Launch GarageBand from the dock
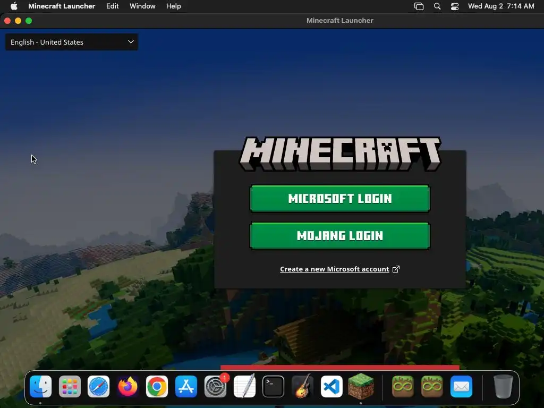This screenshot has height=408, width=544. point(302,387)
